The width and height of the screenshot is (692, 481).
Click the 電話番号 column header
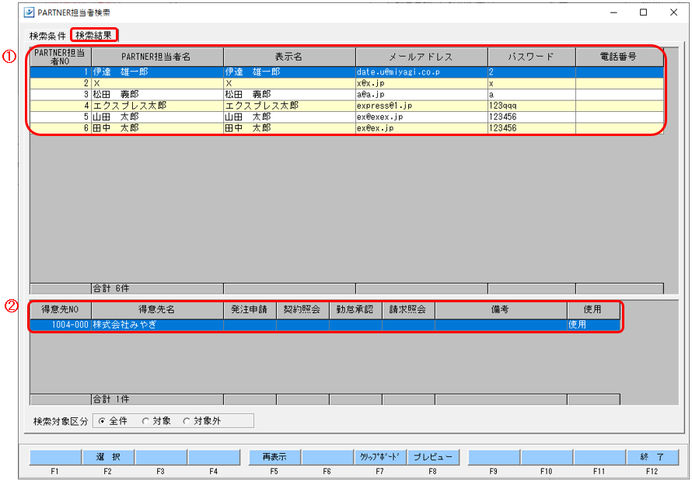pos(620,57)
